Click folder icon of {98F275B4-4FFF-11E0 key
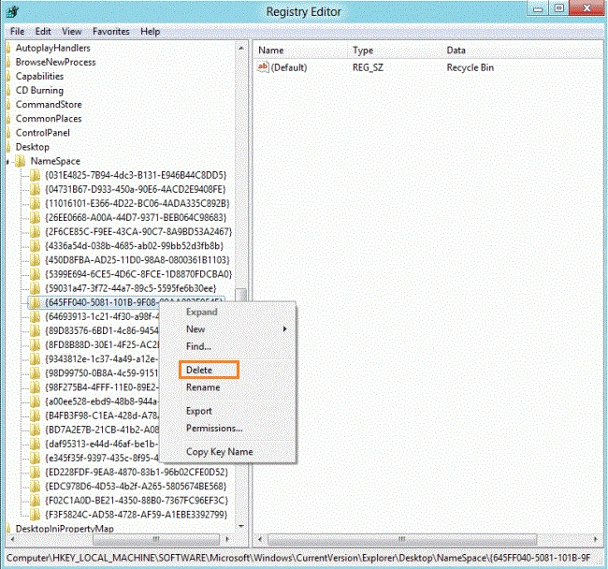608x569 pixels. tap(35, 387)
